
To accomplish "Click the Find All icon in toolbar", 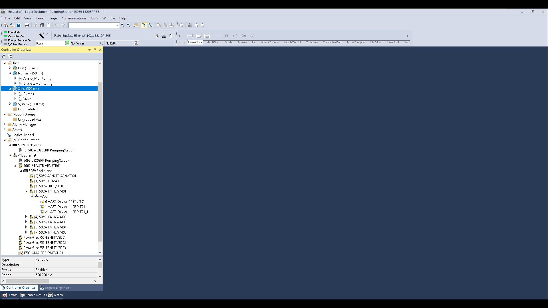I will pyautogui.click(x=136, y=25).
